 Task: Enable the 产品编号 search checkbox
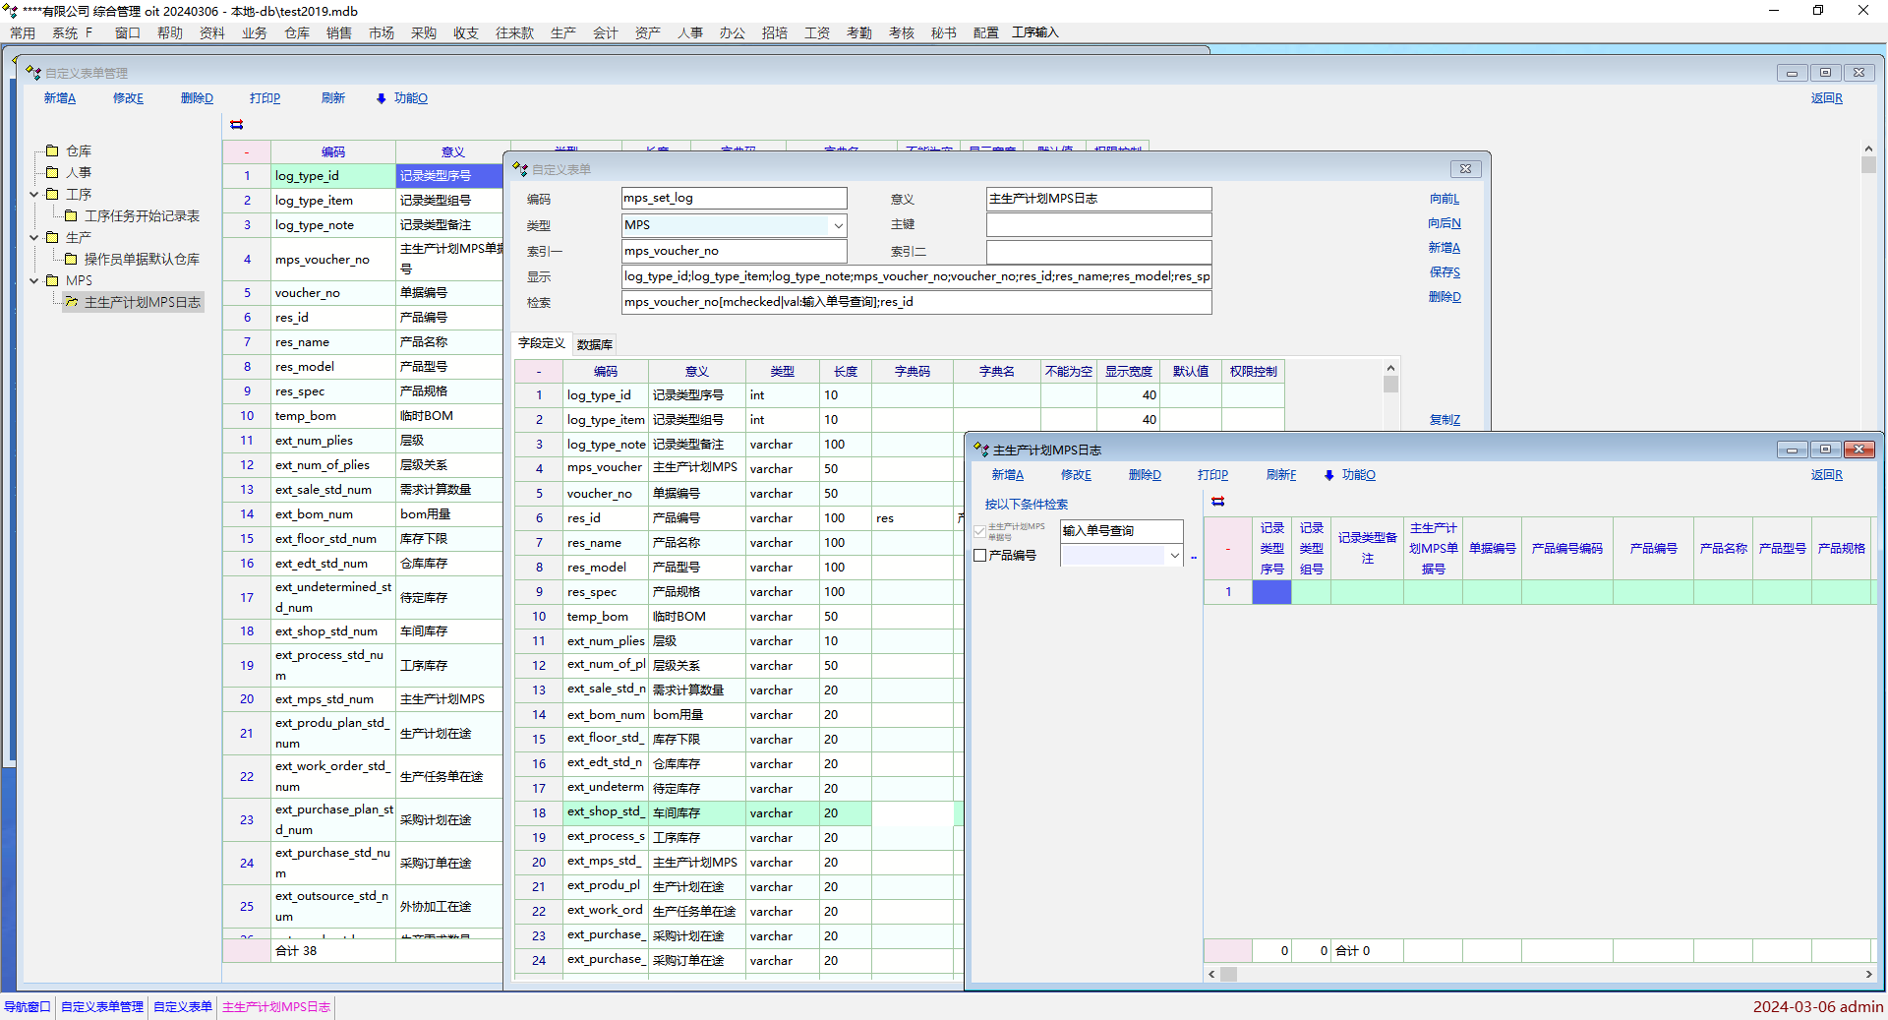(979, 556)
